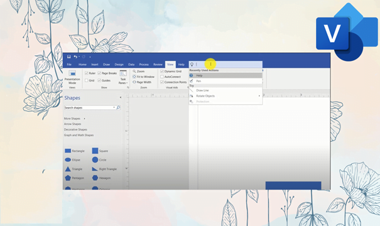Disable the Dynamic Grid checkbox

pos(162,71)
